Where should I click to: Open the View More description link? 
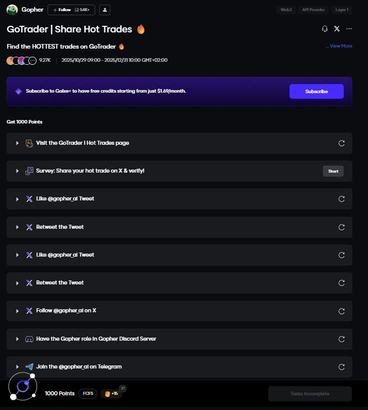tap(339, 46)
